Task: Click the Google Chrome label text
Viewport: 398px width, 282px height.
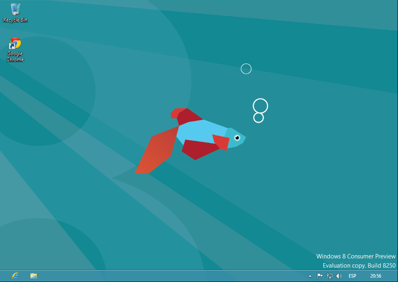Action: point(15,56)
